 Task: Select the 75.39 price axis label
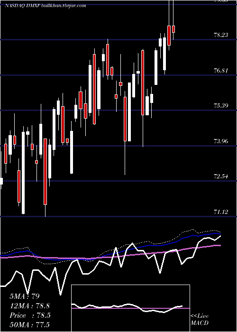(x=221, y=106)
